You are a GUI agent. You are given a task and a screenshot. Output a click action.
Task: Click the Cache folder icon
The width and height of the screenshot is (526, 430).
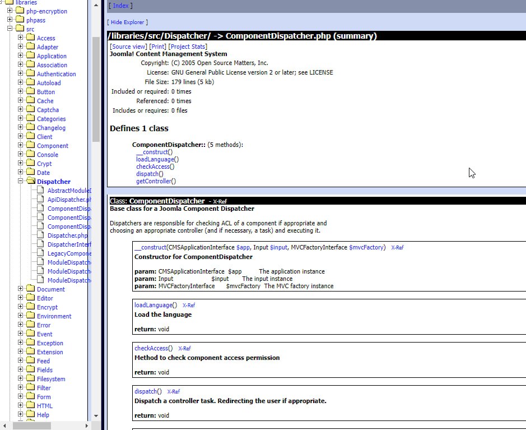pyautogui.click(x=30, y=100)
